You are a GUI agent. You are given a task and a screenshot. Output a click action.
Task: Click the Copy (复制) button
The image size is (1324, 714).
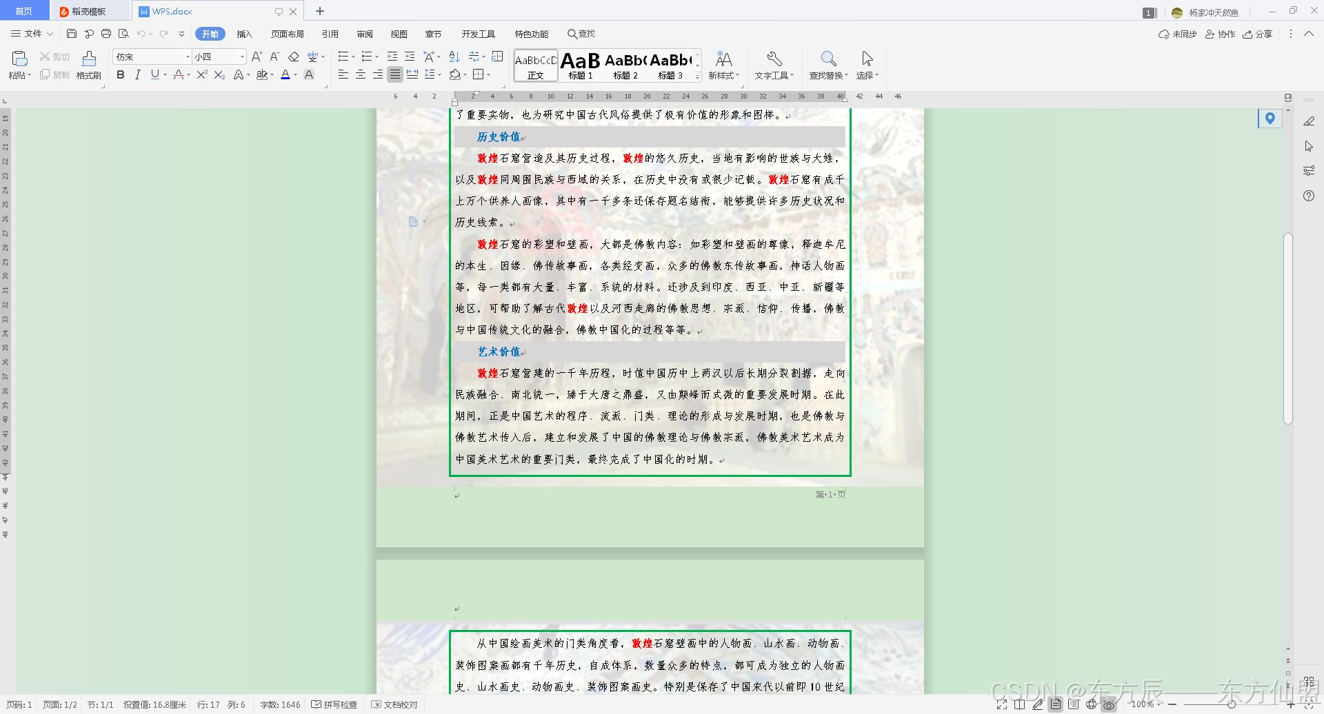pos(54,74)
